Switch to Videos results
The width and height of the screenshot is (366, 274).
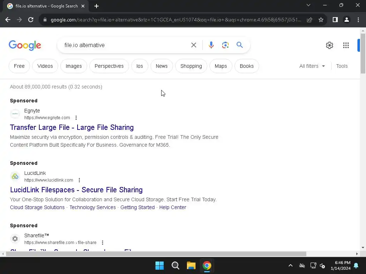[x=45, y=66]
